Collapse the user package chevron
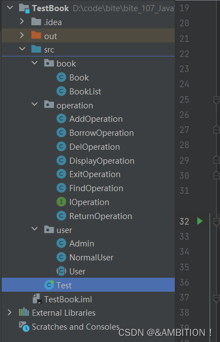Viewport: 220px width, 342px height. [x=35, y=229]
